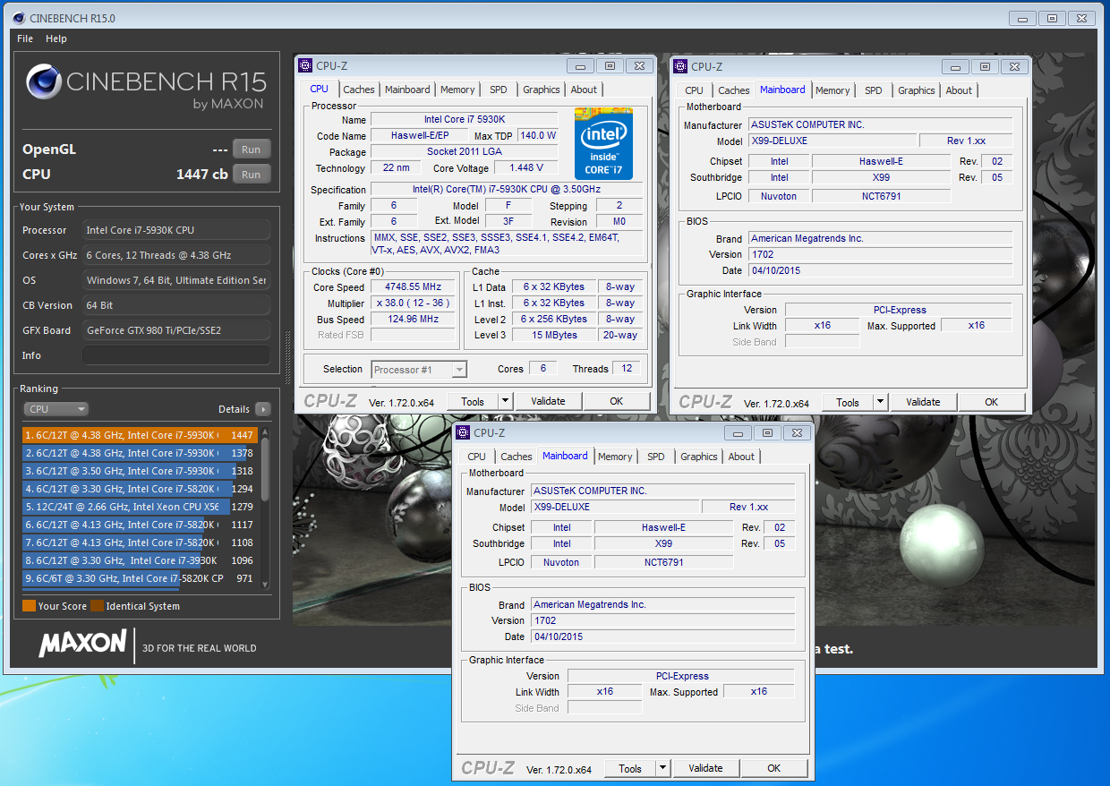Select ranking entry with score 1378
Viewport: 1110px width, 786px height.
click(x=141, y=453)
